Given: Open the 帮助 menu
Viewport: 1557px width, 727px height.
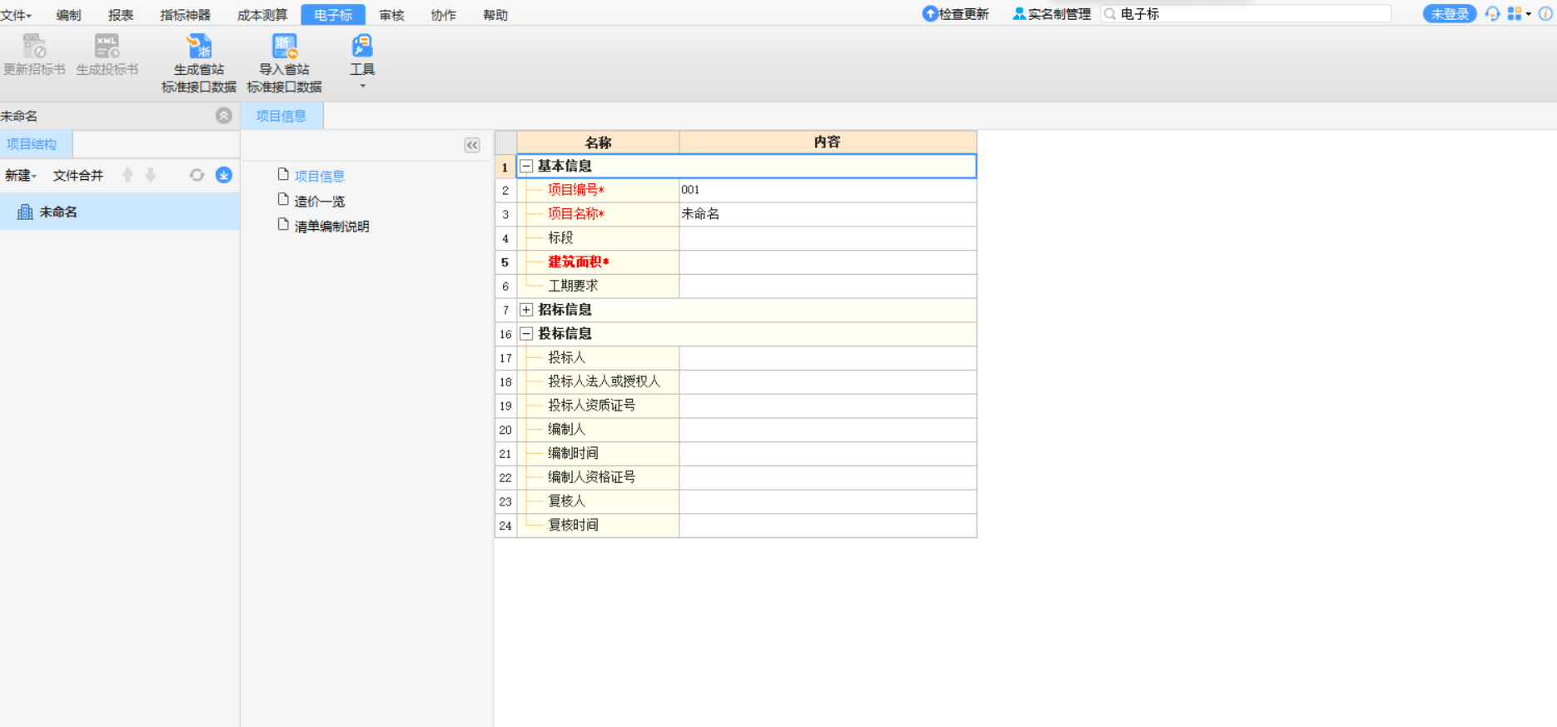Looking at the screenshot, I should (x=495, y=15).
